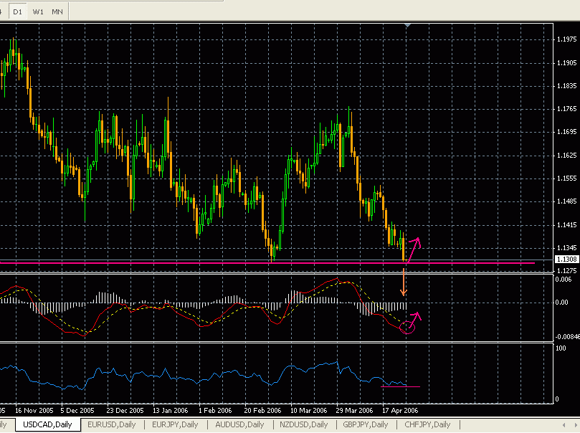Switch to the W1 weekly timeframe
Viewport: 580px width, 433px height.
point(37,11)
